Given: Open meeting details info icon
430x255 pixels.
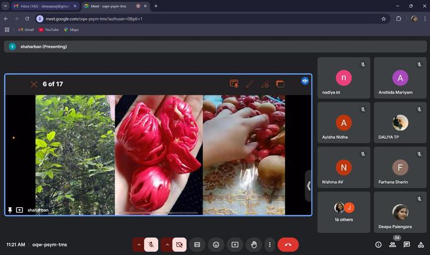Looking at the screenshot, I should (x=378, y=245).
